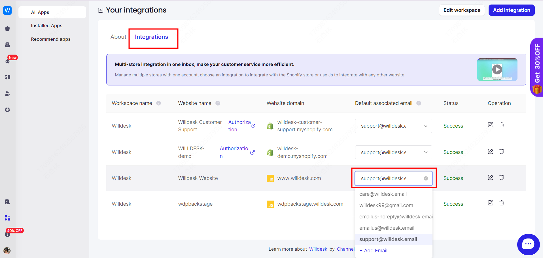Open the tasks checklist icon in the sidebar

(7, 202)
